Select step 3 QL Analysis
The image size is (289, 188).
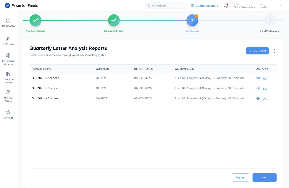pos(192,20)
